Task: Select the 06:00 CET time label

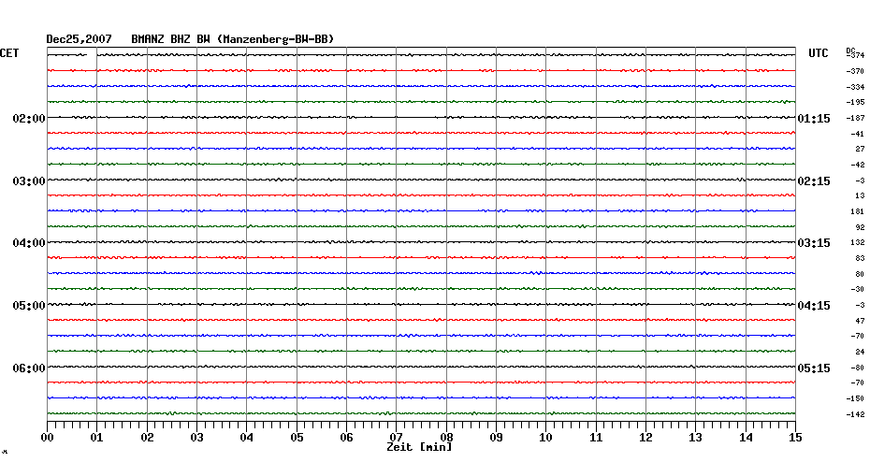Action: click(x=29, y=368)
